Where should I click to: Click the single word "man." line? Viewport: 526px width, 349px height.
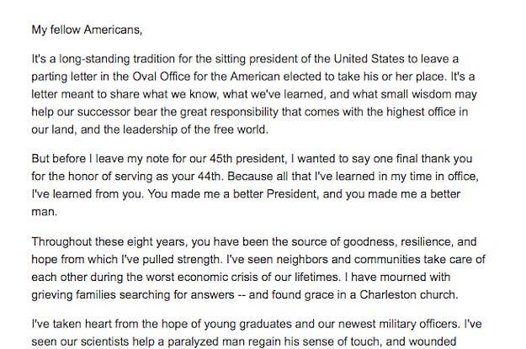(44, 214)
